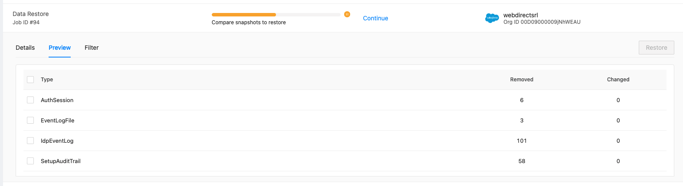The width and height of the screenshot is (683, 186).
Task: Click the Continue link
Action: click(375, 18)
